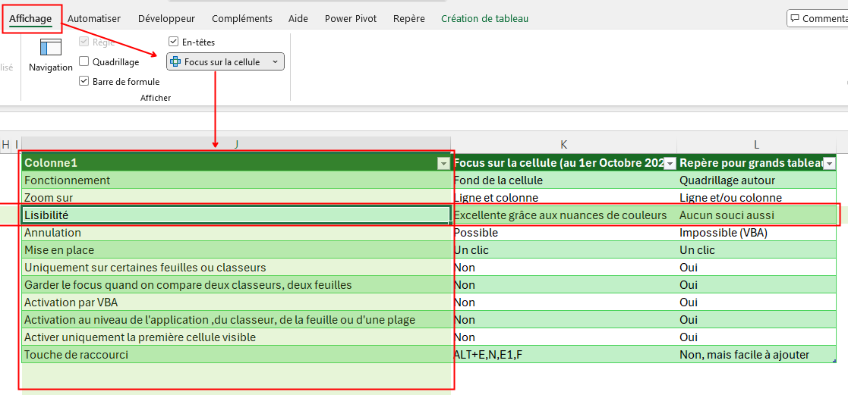Switch to the Automatiser tab
848x395 pixels.
(x=94, y=18)
